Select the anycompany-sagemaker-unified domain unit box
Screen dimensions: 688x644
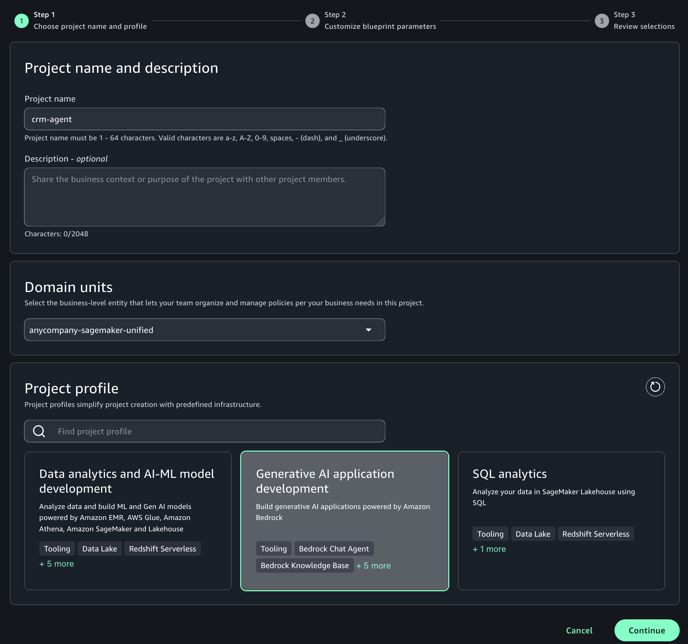[205, 330]
